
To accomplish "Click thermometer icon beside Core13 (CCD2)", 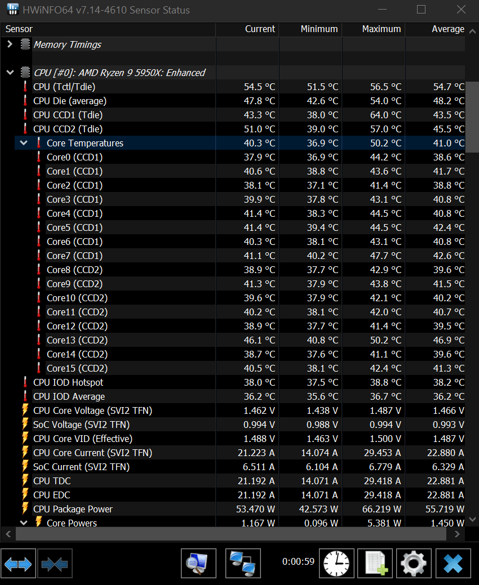I will [39, 340].
